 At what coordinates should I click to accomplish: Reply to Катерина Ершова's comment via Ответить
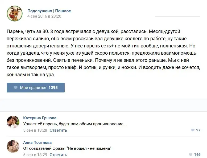click(58, 130)
